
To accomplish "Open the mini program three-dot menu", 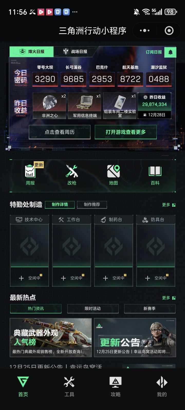I will [x=145, y=31].
